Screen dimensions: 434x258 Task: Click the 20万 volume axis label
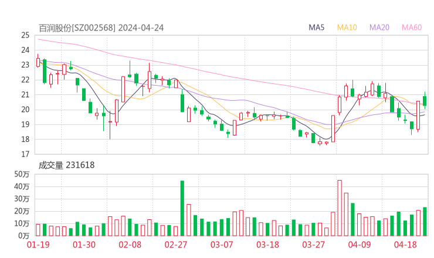click(22, 211)
